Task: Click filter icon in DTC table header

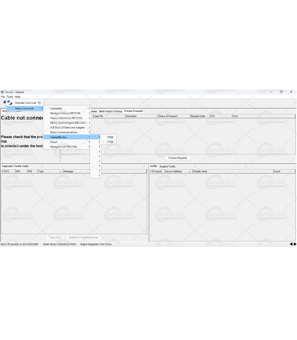Action: [x=3, y=171]
